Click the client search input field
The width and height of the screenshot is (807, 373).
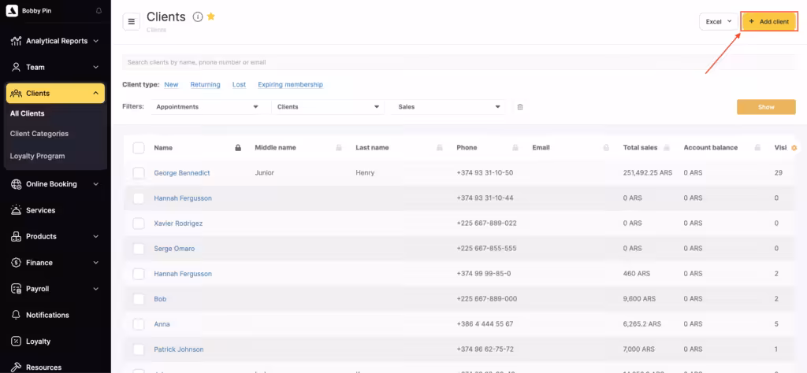pos(394,62)
